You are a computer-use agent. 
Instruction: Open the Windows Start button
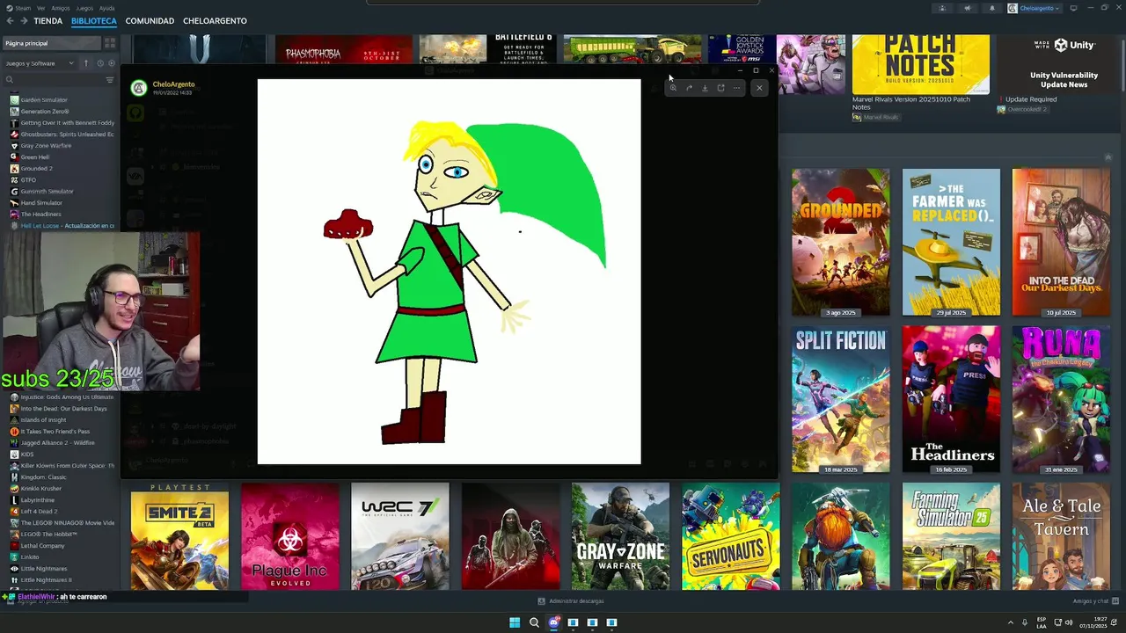tap(515, 622)
